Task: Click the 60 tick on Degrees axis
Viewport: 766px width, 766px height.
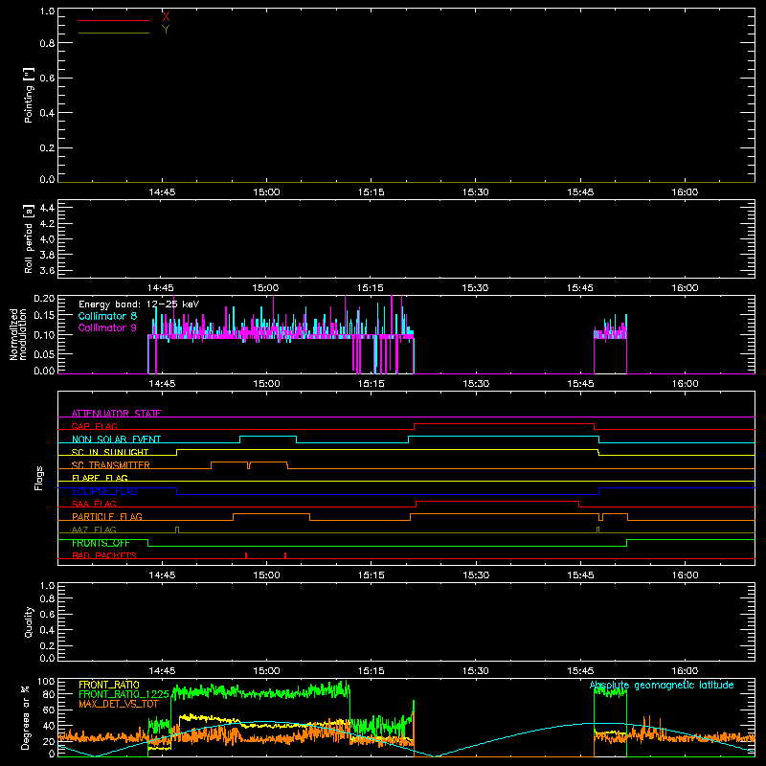Action: [50, 710]
